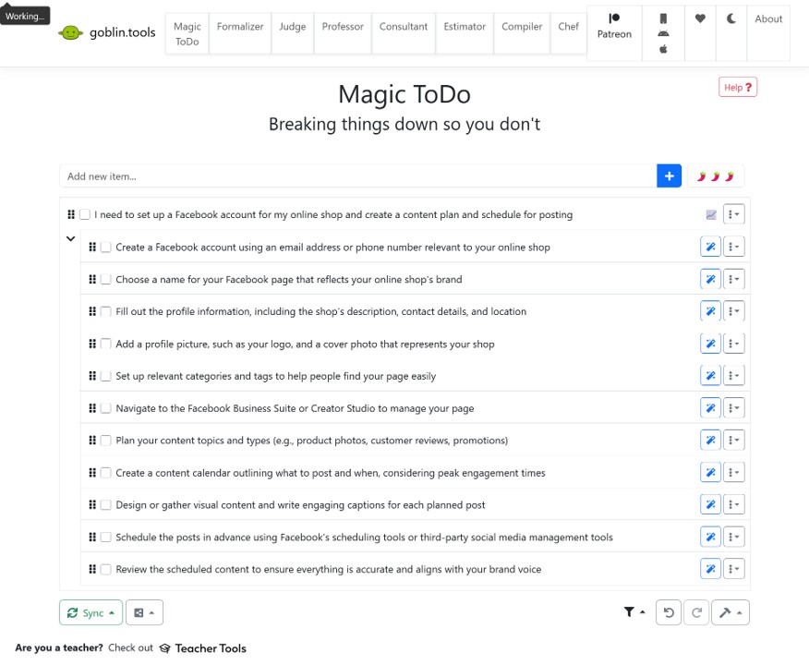Image resolution: width=809 pixels, height=665 pixels.
Task: Open the Help dialog
Action: pos(736,86)
